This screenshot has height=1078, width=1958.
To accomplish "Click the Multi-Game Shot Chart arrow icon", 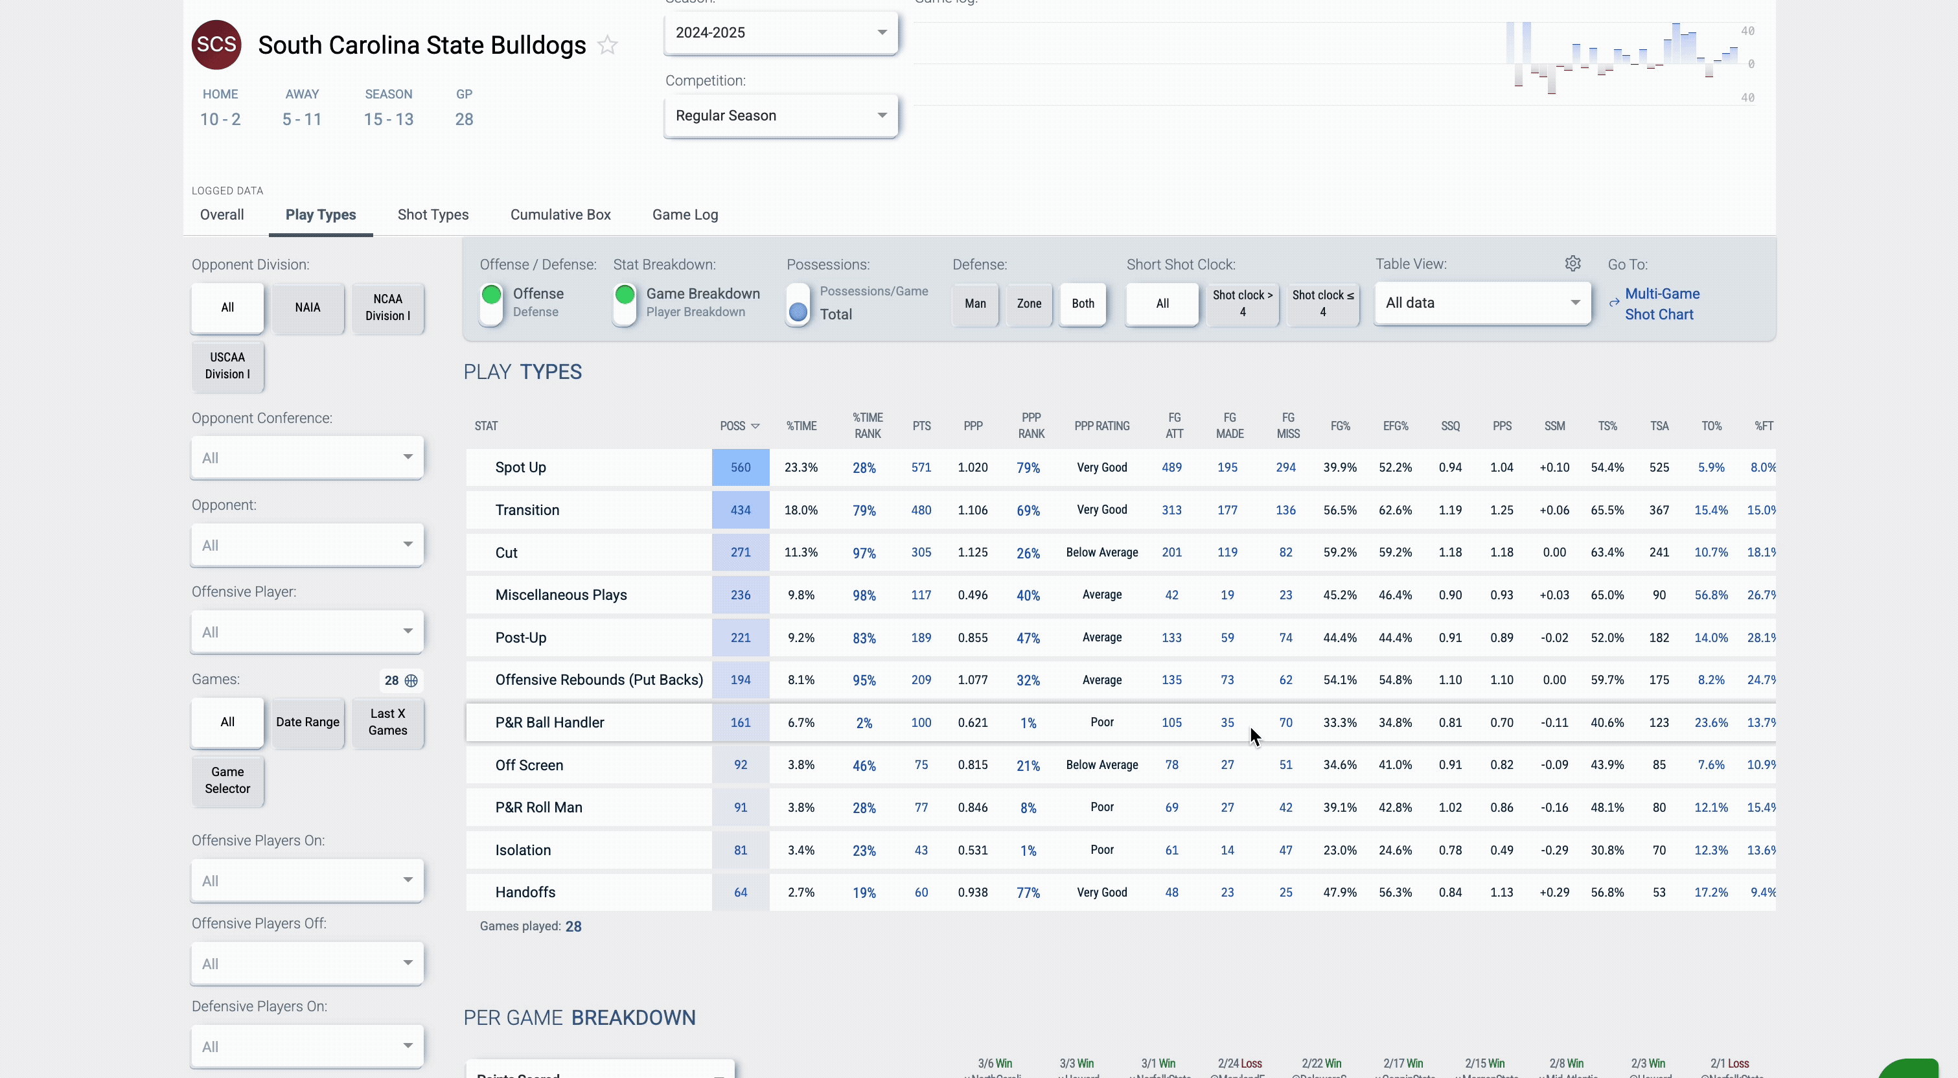I will coord(1614,303).
